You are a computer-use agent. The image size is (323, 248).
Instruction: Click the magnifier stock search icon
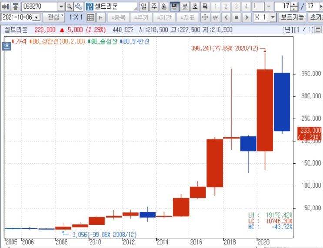click(x=70, y=7)
